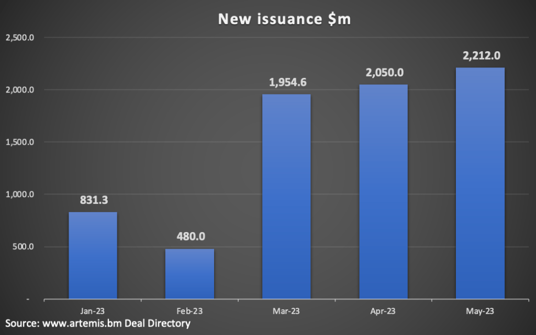
Task: Select the 500.0 y-axis value
Action: (x=23, y=247)
